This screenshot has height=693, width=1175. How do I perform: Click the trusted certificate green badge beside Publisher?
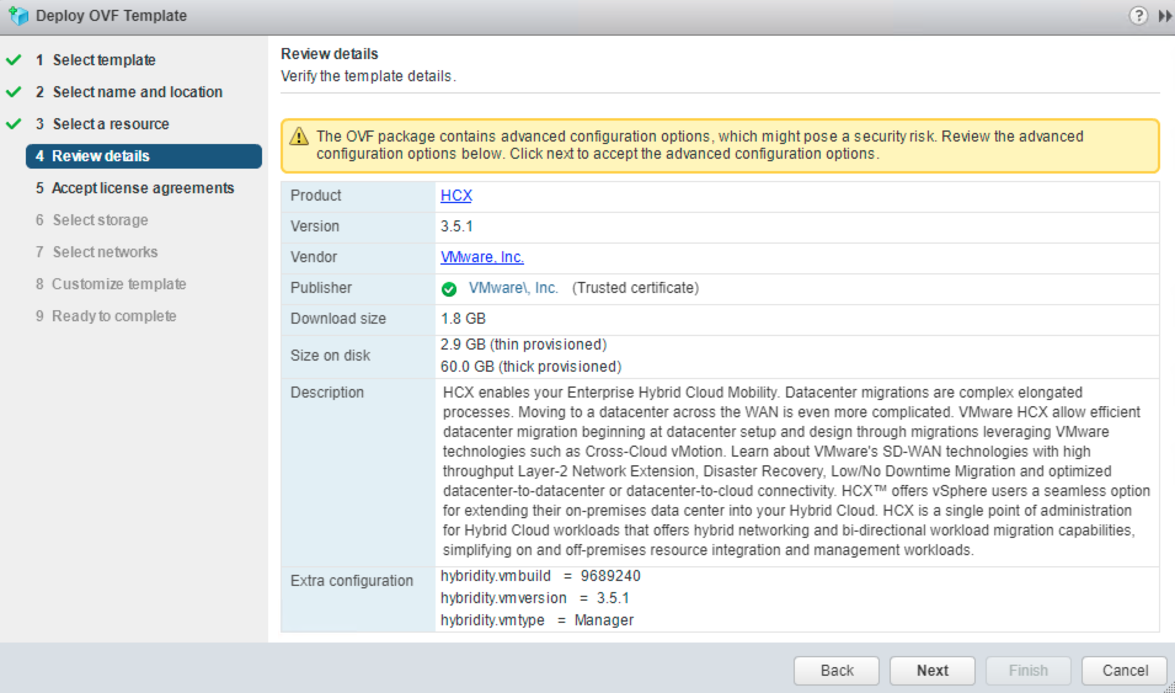(450, 287)
